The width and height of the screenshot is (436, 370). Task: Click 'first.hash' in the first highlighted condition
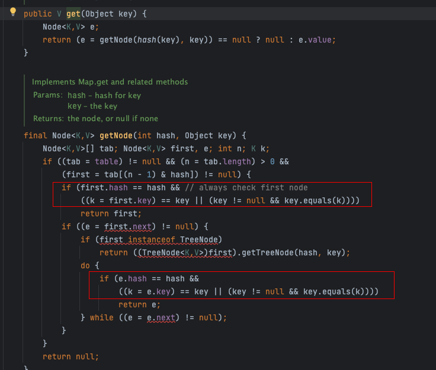(x=104, y=188)
